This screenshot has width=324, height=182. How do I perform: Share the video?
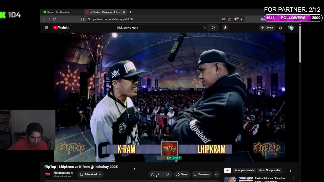pyautogui.click(x=182, y=174)
